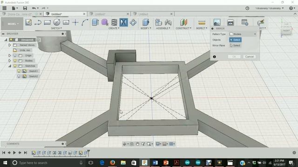Click the Measure tool icon
This screenshot has height=167, width=298.
tap(202, 23)
